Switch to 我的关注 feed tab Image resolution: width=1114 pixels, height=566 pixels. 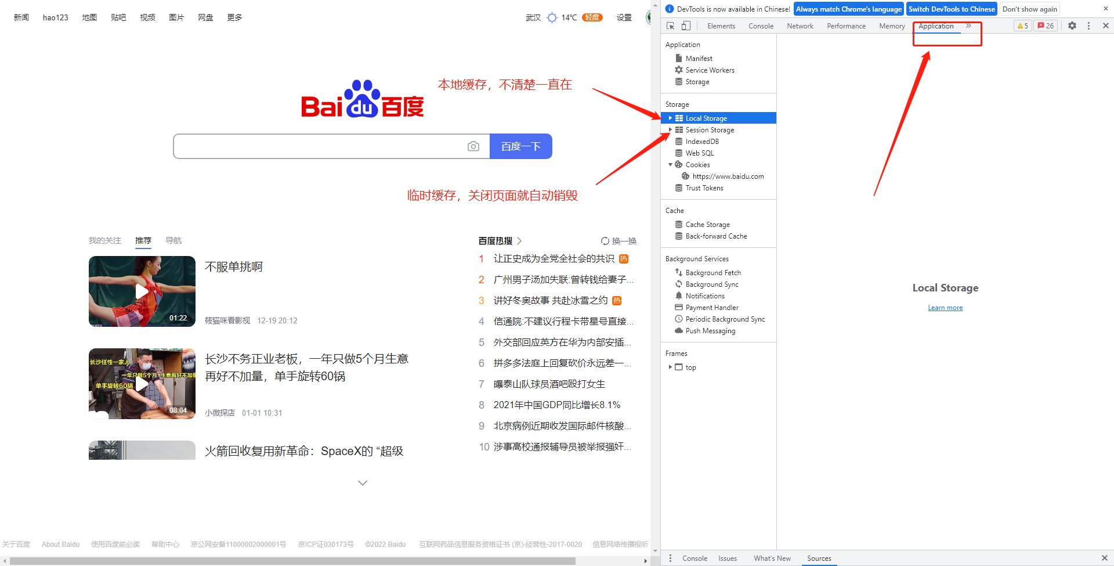105,240
